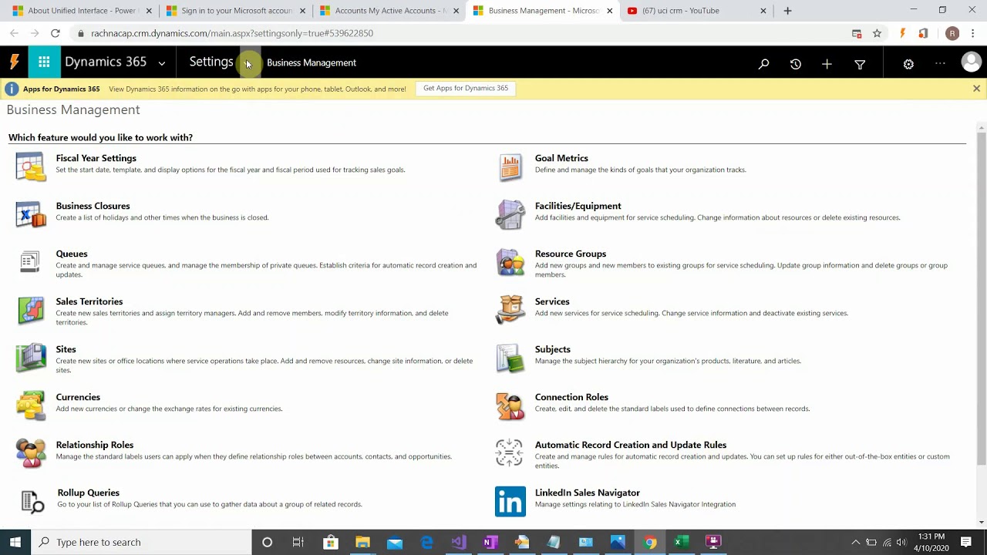Click the Facilities/Equipment icon
987x555 pixels.
510,214
